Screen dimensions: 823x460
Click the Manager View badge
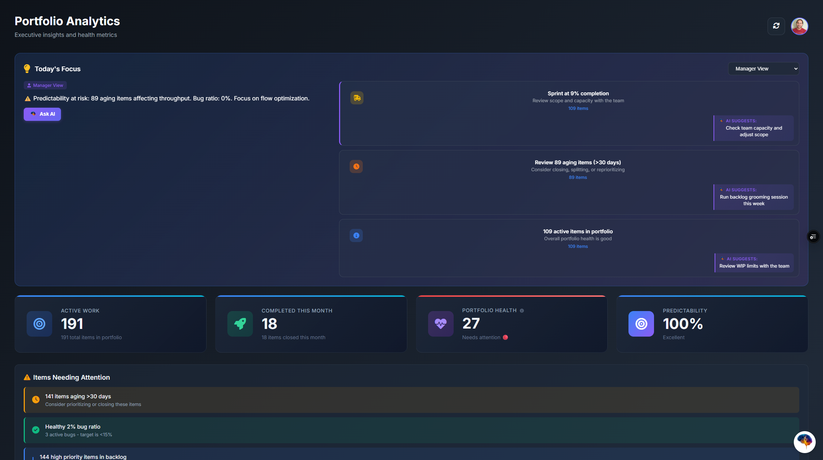45,85
